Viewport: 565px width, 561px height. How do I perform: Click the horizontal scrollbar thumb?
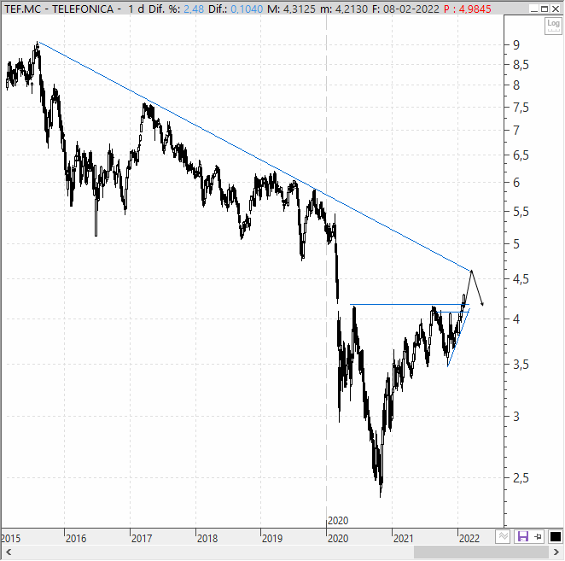point(481,552)
